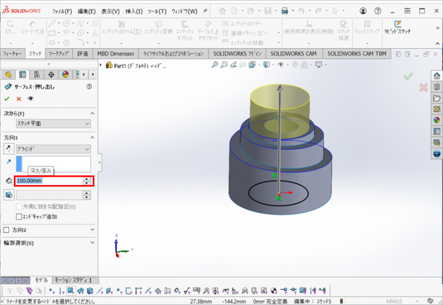Click the スマート寸法 button
The image size is (443, 305).
(x=32, y=26)
